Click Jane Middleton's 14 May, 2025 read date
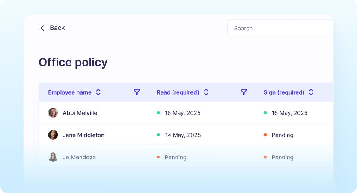The width and height of the screenshot is (357, 193). pos(183,135)
